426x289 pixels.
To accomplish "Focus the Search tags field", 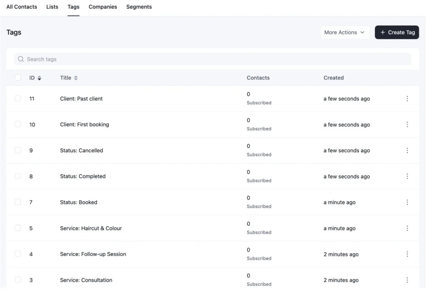I will (213, 59).
